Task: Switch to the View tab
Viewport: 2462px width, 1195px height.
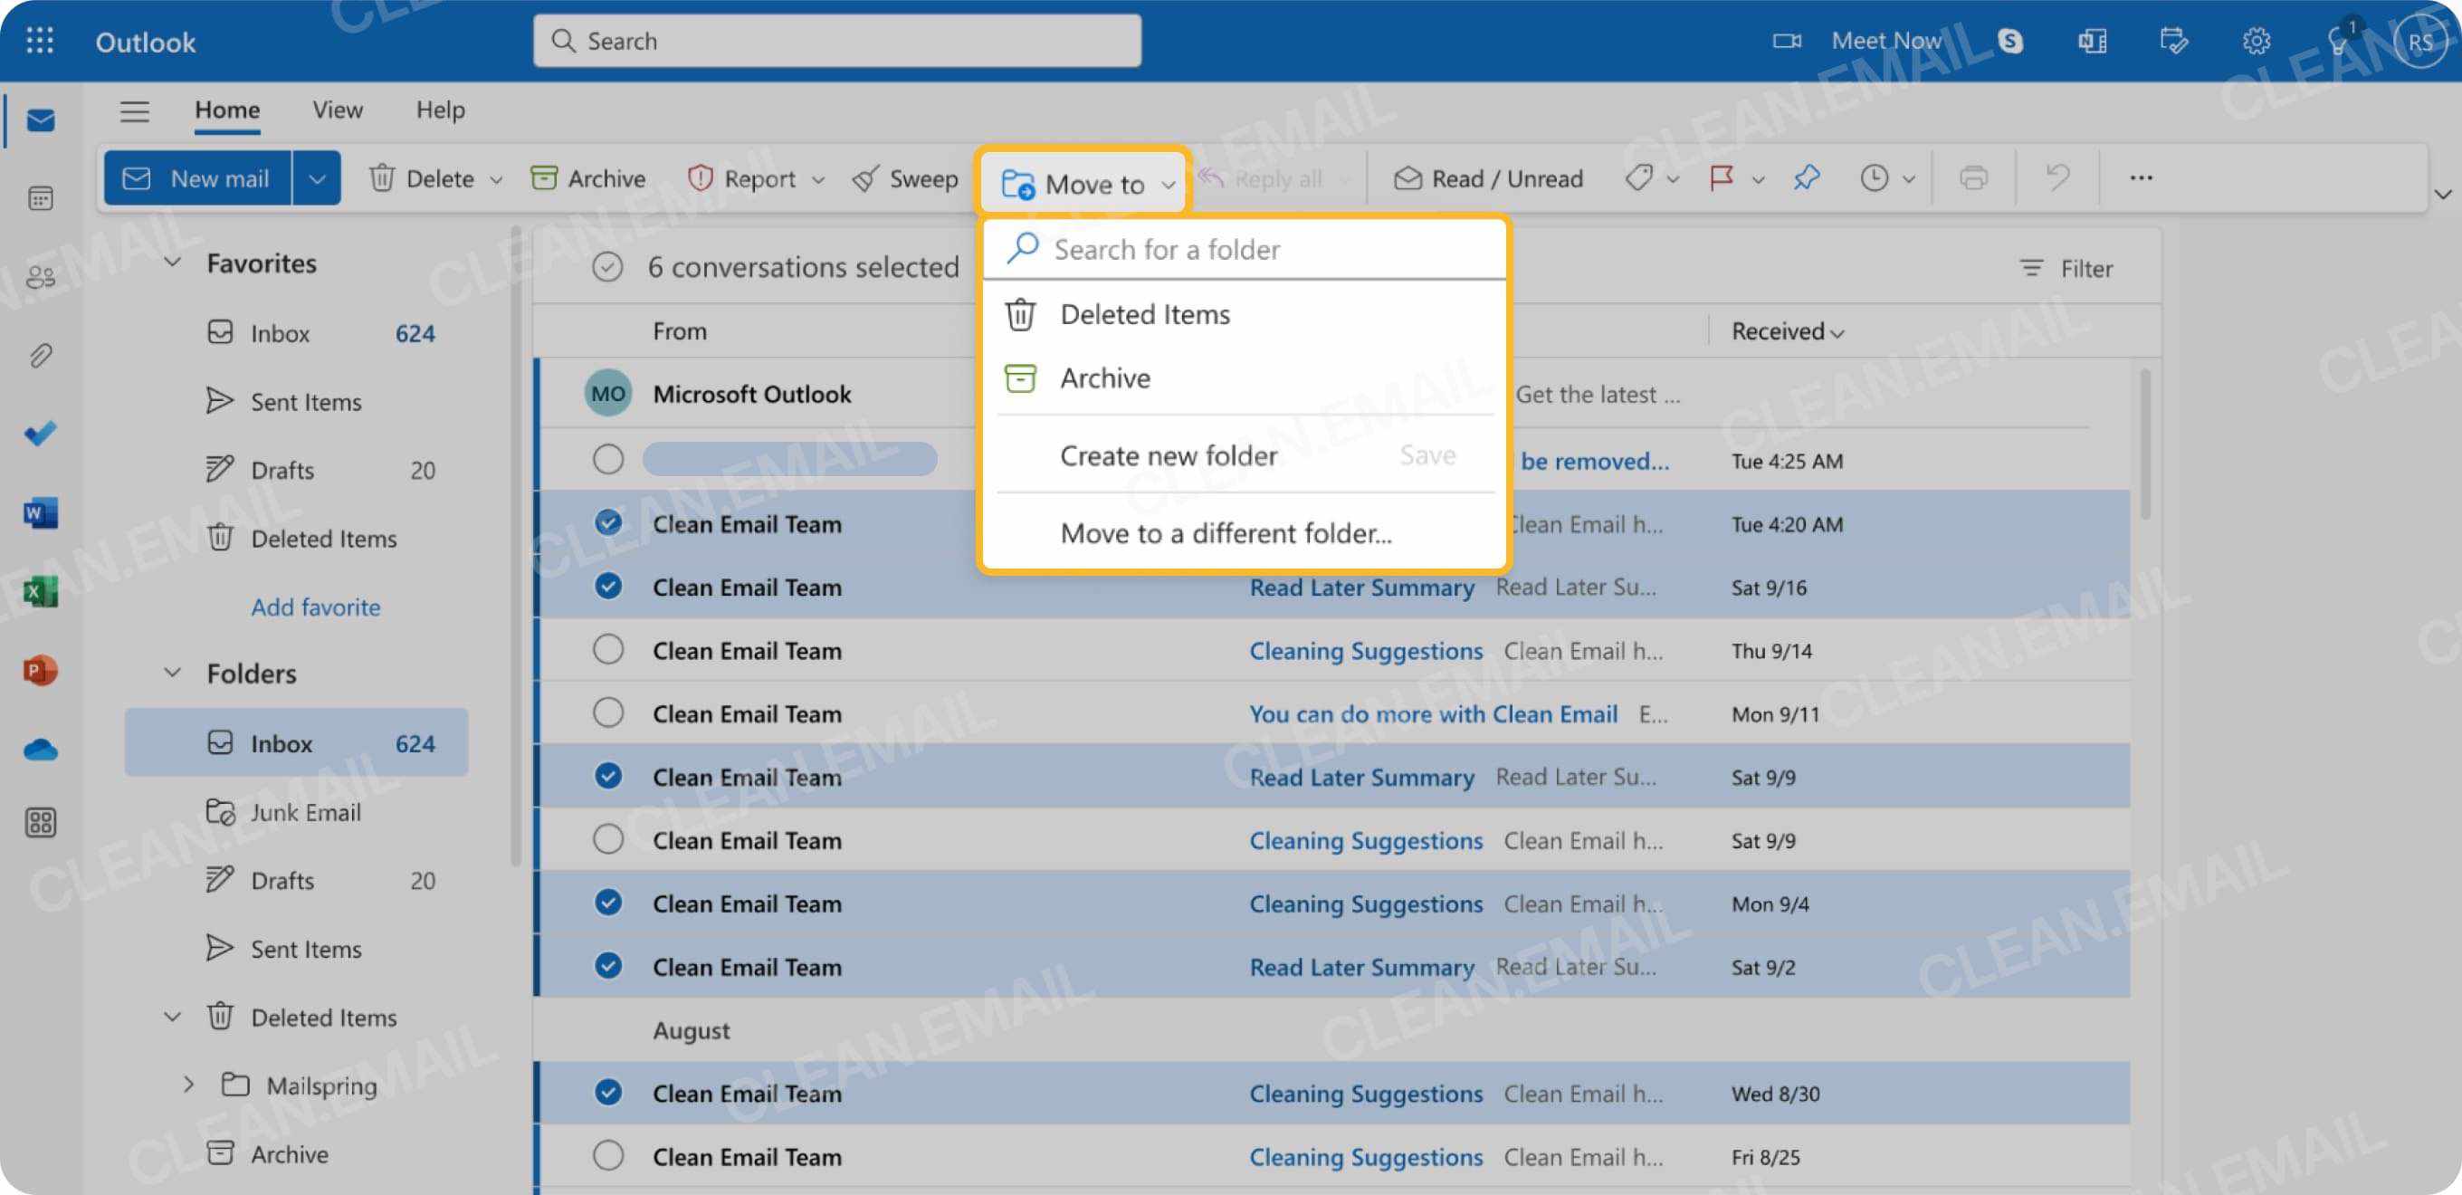Action: click(x=337, y=110)
